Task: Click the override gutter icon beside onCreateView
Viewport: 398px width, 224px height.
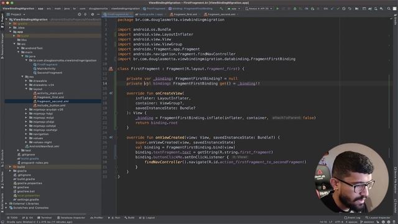Action: coord(111,93)
